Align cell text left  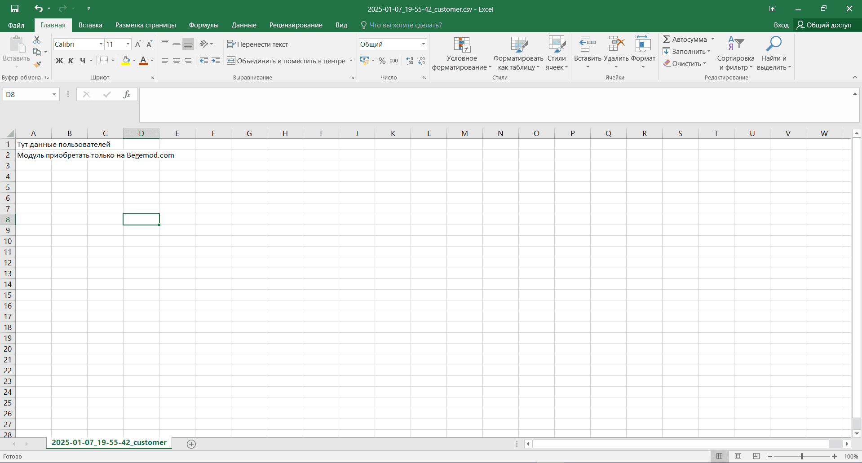click(165, 61)
